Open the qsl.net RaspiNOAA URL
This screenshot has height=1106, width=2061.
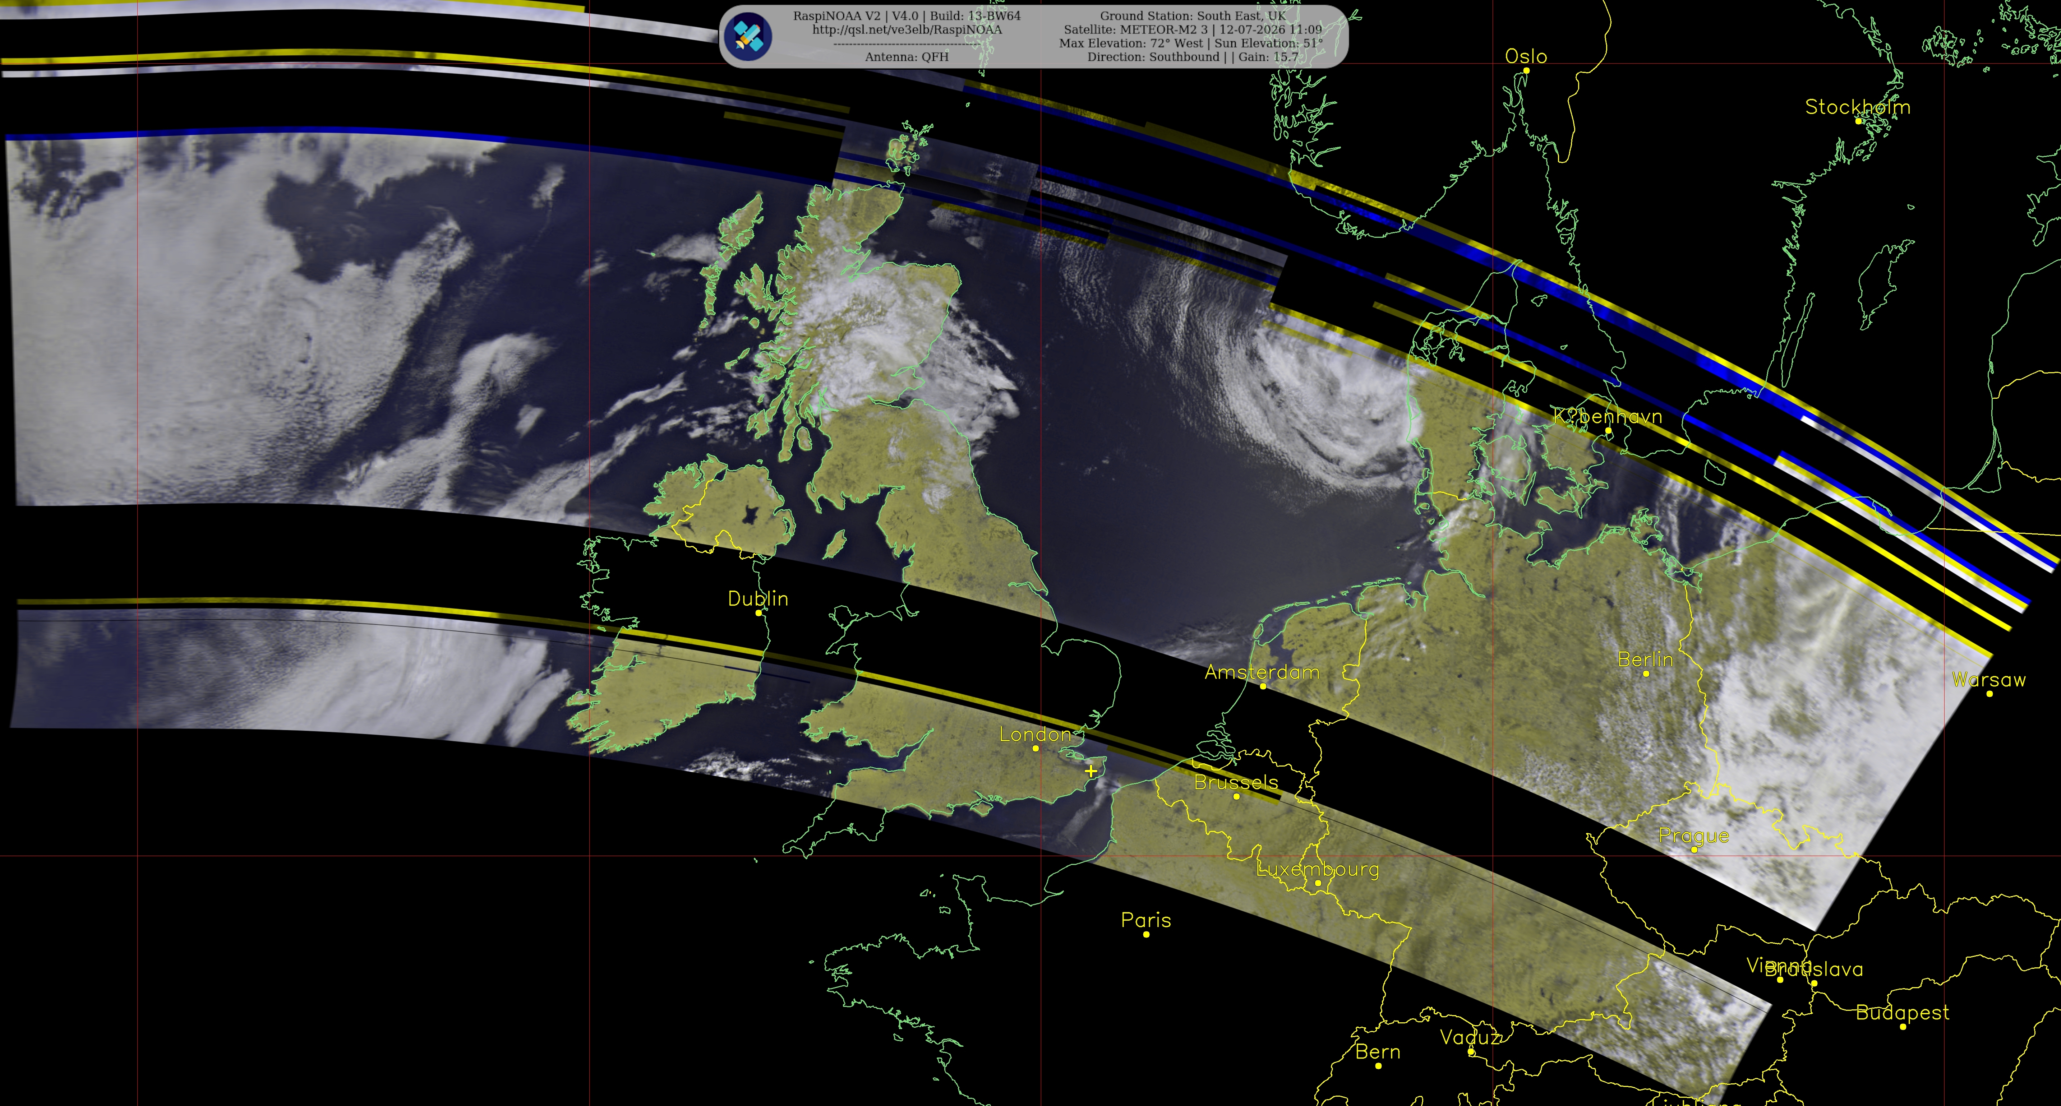point(907,29)
